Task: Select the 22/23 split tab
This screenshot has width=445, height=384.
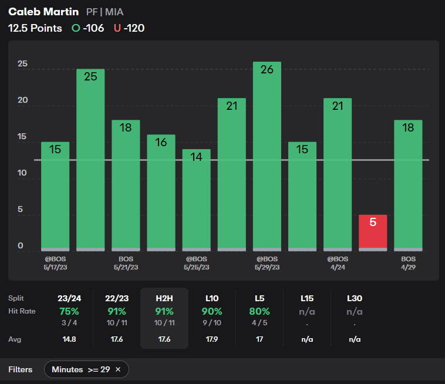Action: 117,298
